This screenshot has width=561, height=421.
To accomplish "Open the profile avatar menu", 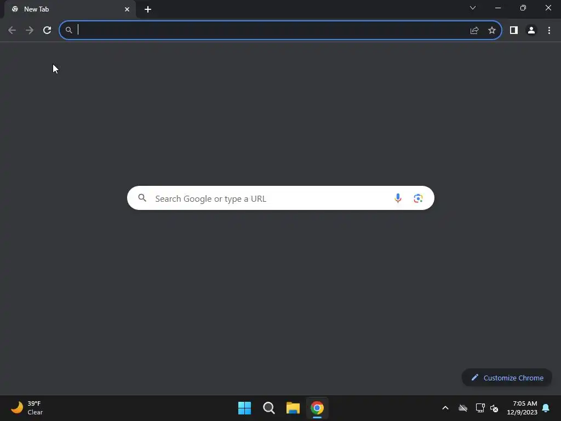I will pyautogui.click(x=531, y=31).
